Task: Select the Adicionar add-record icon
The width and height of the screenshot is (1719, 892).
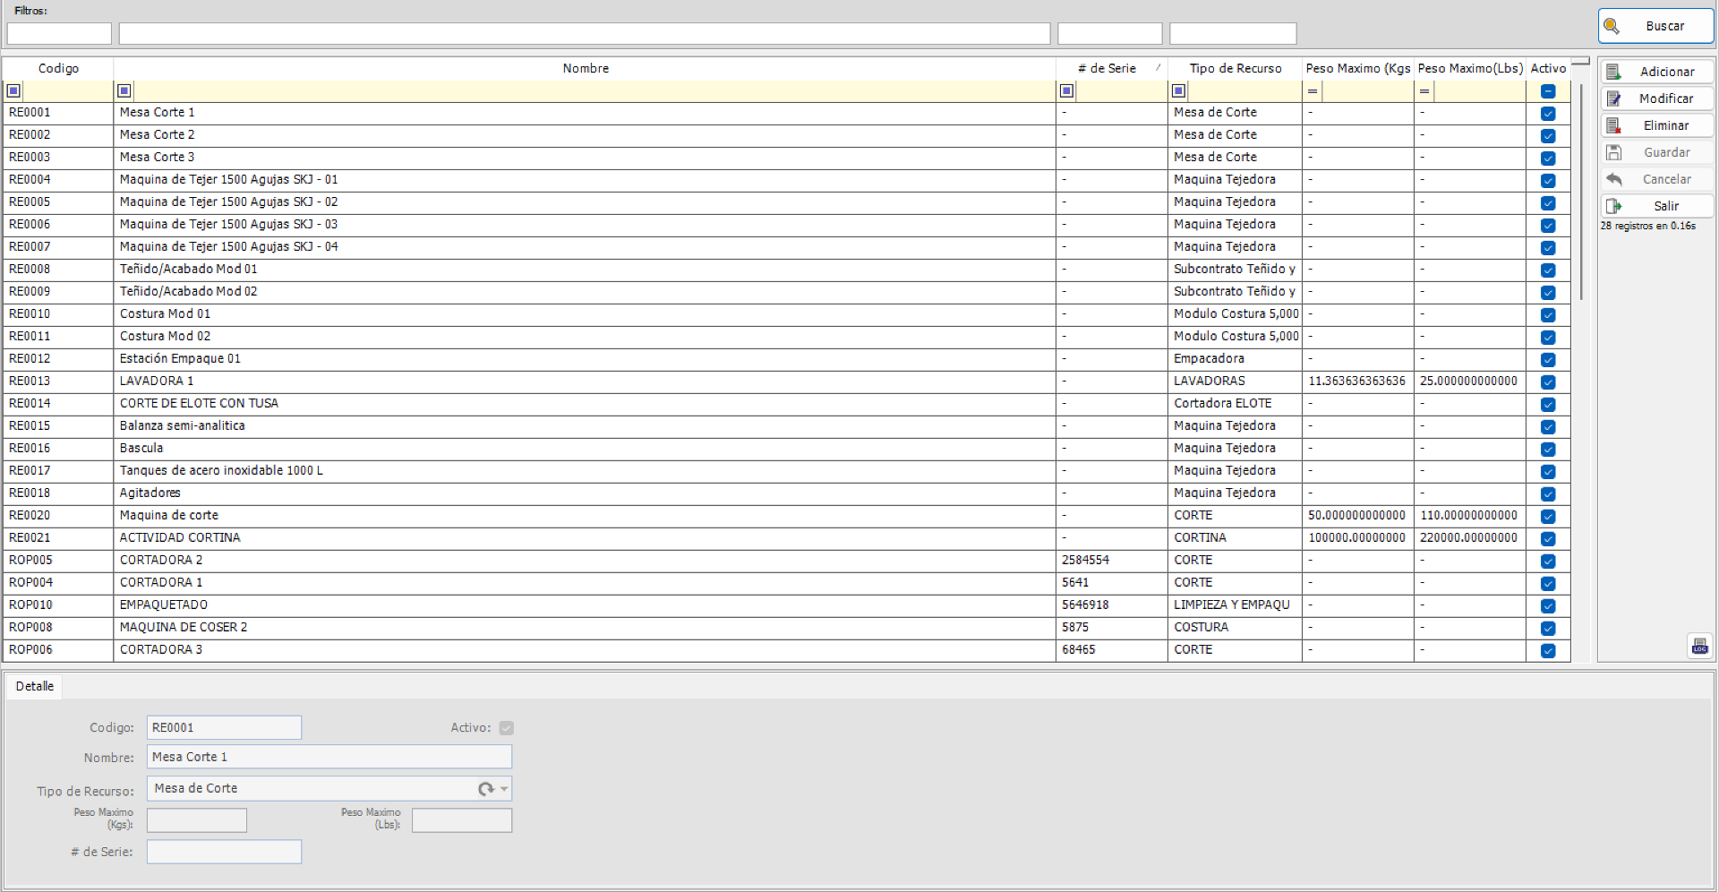Action: click(1615, 71)
